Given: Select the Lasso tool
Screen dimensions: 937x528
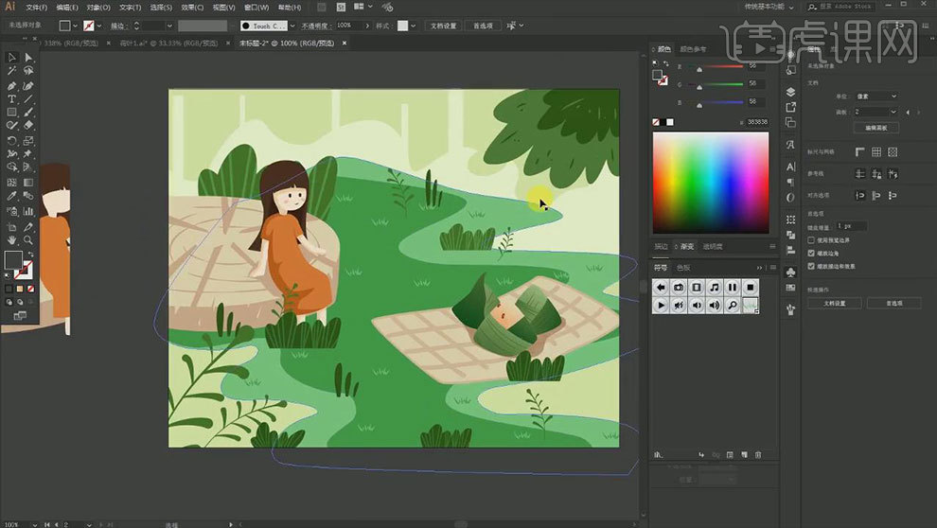Looking at the screenshot, I should pos(28,70).
